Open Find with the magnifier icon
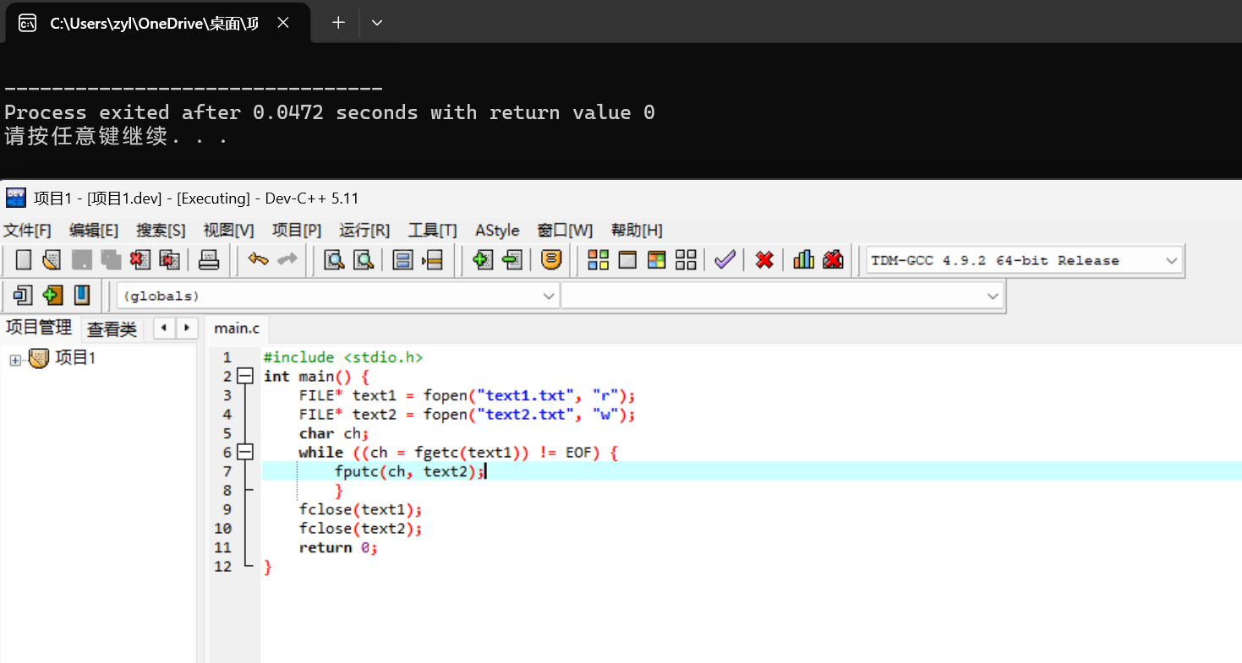 [335, 260]
